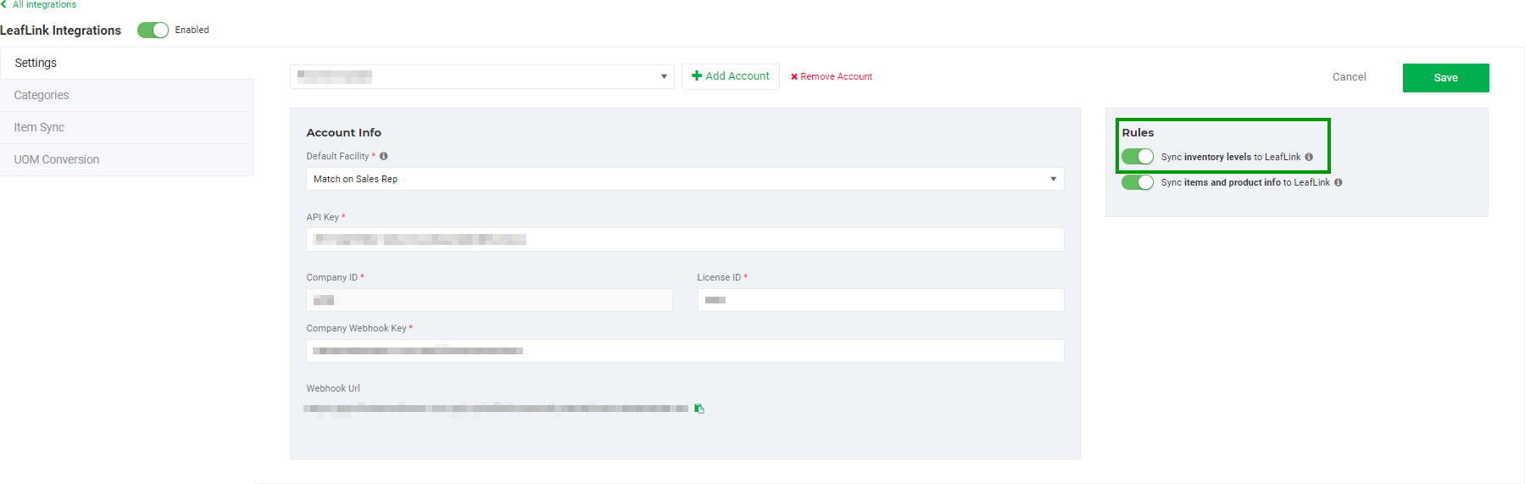Image resolution: width=1525 pixels, height=484 pixels.
Task: Click the info icon beside Default Facility
Action: click(x=384, y=156)
